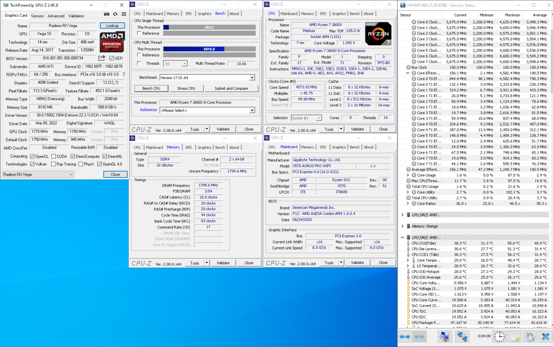The image size is (553, 347).
Task: Switch to the GPU-Z Sensors tab
Action: 37,16
